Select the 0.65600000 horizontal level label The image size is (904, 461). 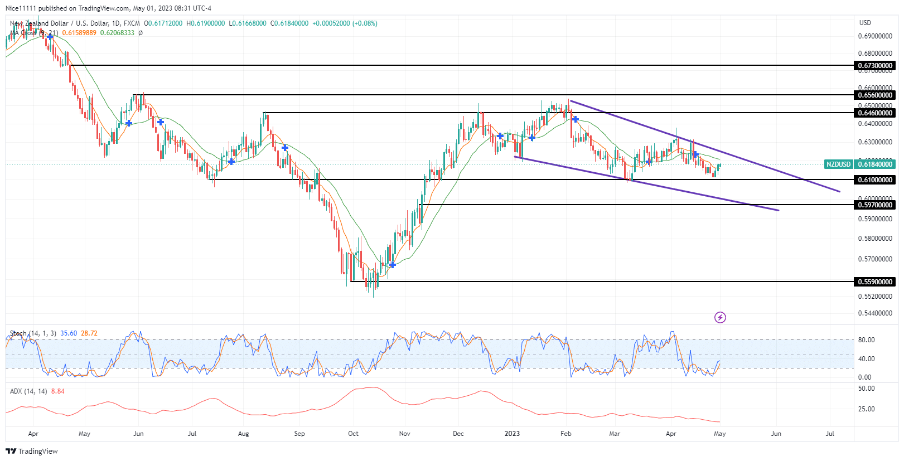click(875, 95)
